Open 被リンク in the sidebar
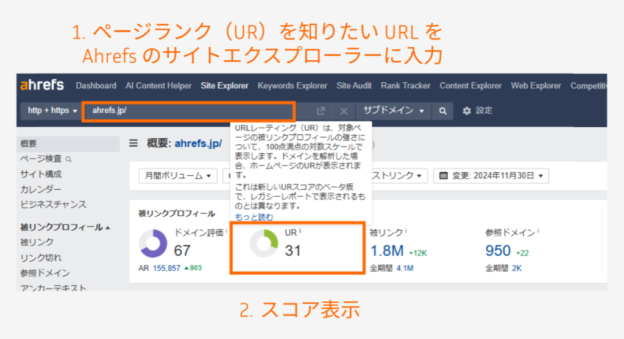This screenshot has height=339, width=624. [x=37, y=242]
